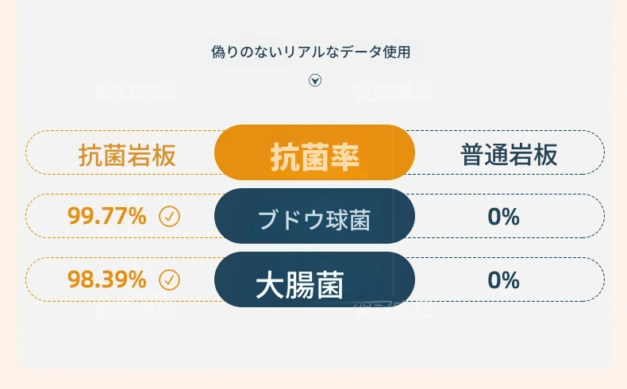Click the checkmark icon next to 99.77%
This screenshot has width=627, height=389.
point(170,216)
